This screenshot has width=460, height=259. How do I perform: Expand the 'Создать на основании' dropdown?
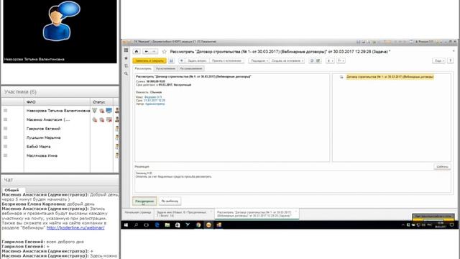point(287,60)
